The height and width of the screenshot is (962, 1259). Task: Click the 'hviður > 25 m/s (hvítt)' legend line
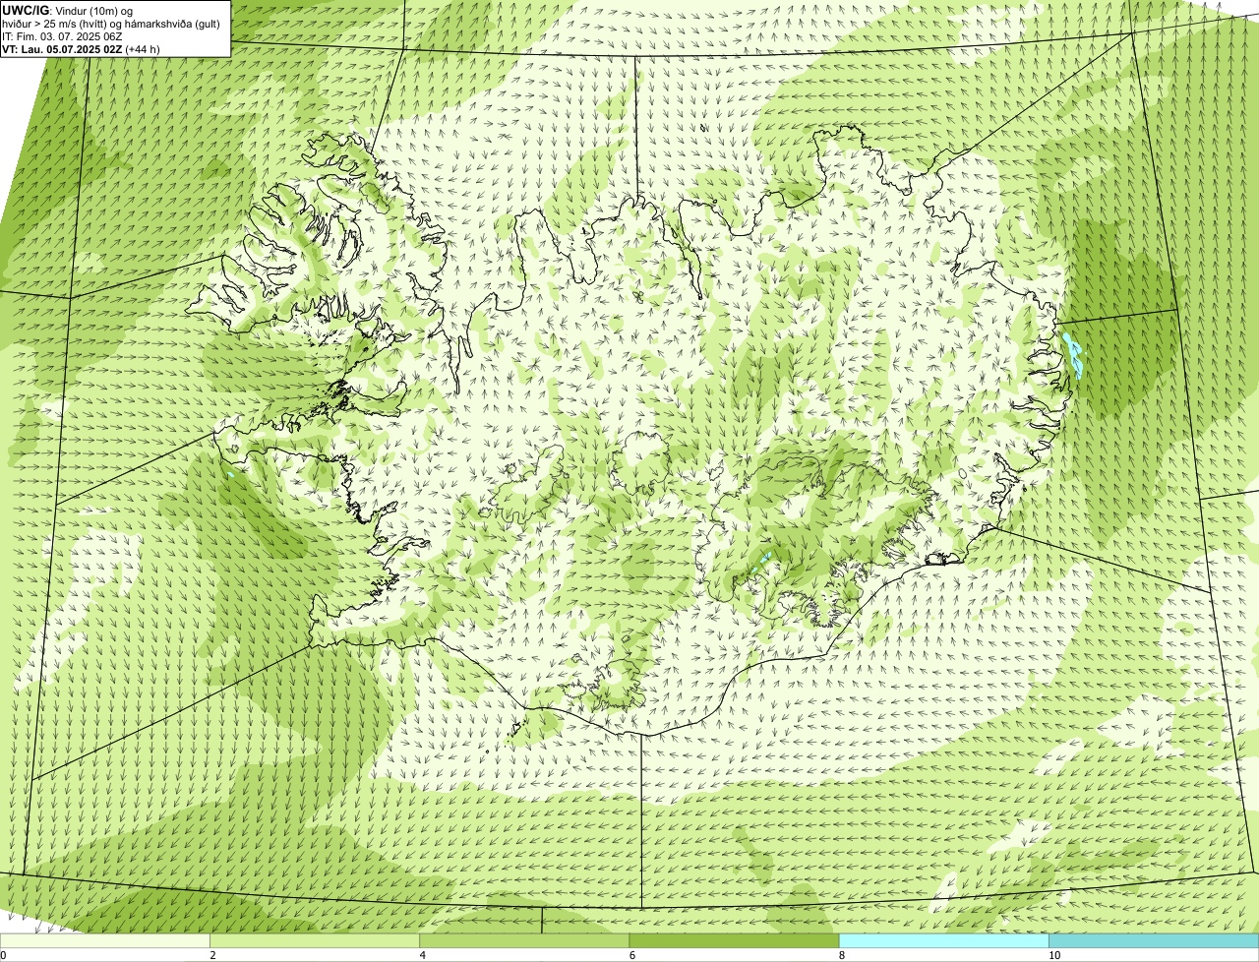(x=111, y=24)
